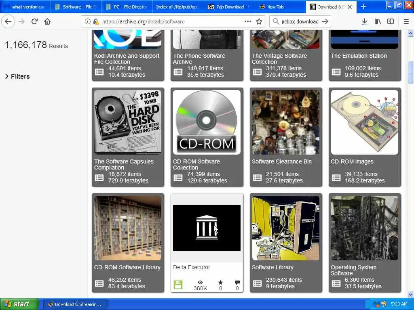Close the Download & Streaming tab

[350, 7]
